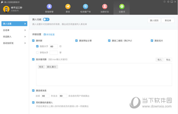The width and height of the screenshot is (178, 114).
Task: Open the 加群好友 add-friends icon
Action: click(105, 7)
